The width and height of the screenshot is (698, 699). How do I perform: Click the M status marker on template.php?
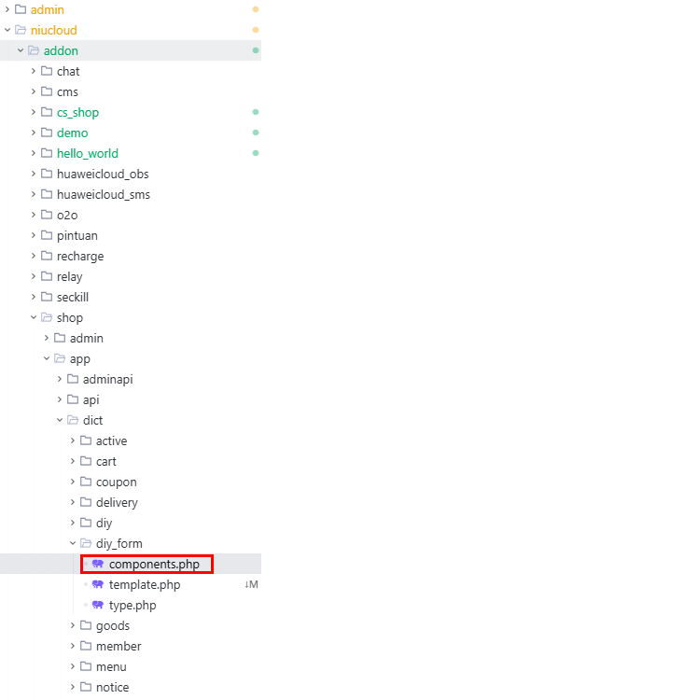click(251, 584)
